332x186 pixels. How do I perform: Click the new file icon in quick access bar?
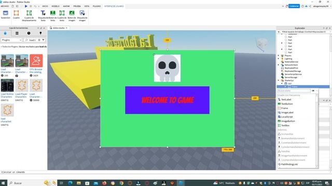pyautogui.click(x=12, y=6)
